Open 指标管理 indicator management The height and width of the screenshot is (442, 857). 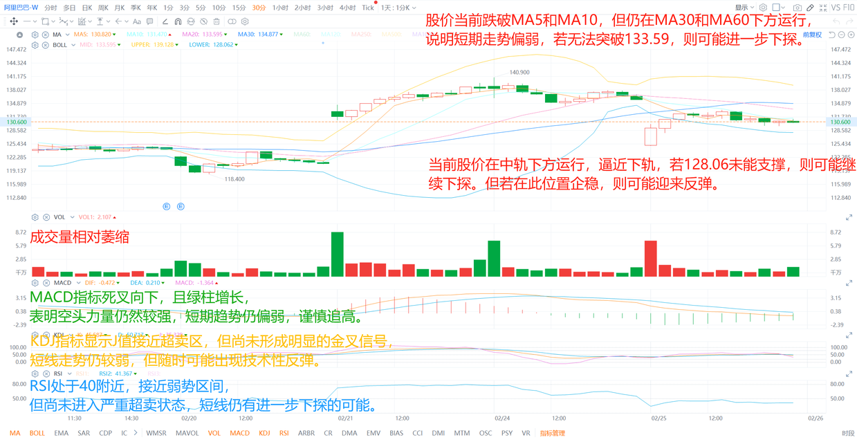(553, 433)
